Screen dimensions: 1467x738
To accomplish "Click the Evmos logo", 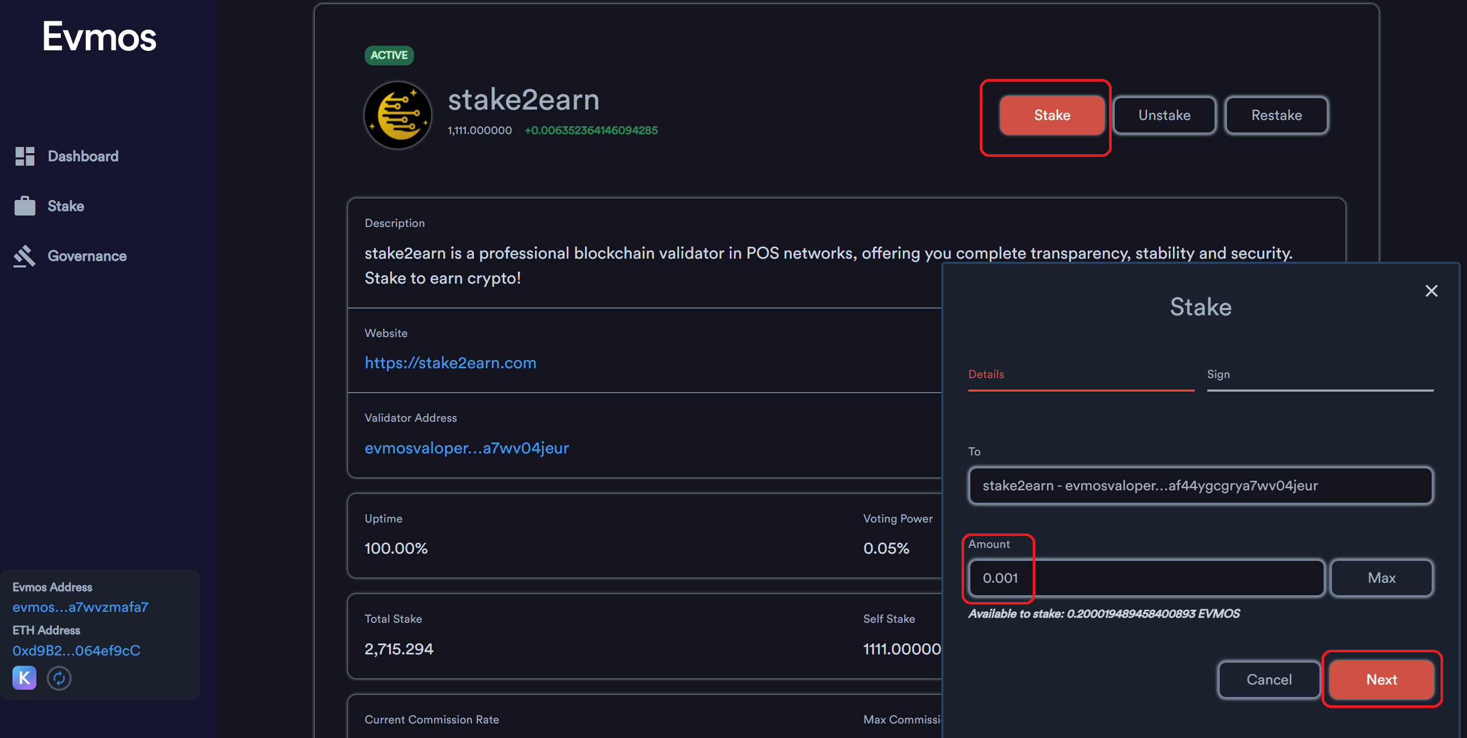I will click(x=99, y=37).
